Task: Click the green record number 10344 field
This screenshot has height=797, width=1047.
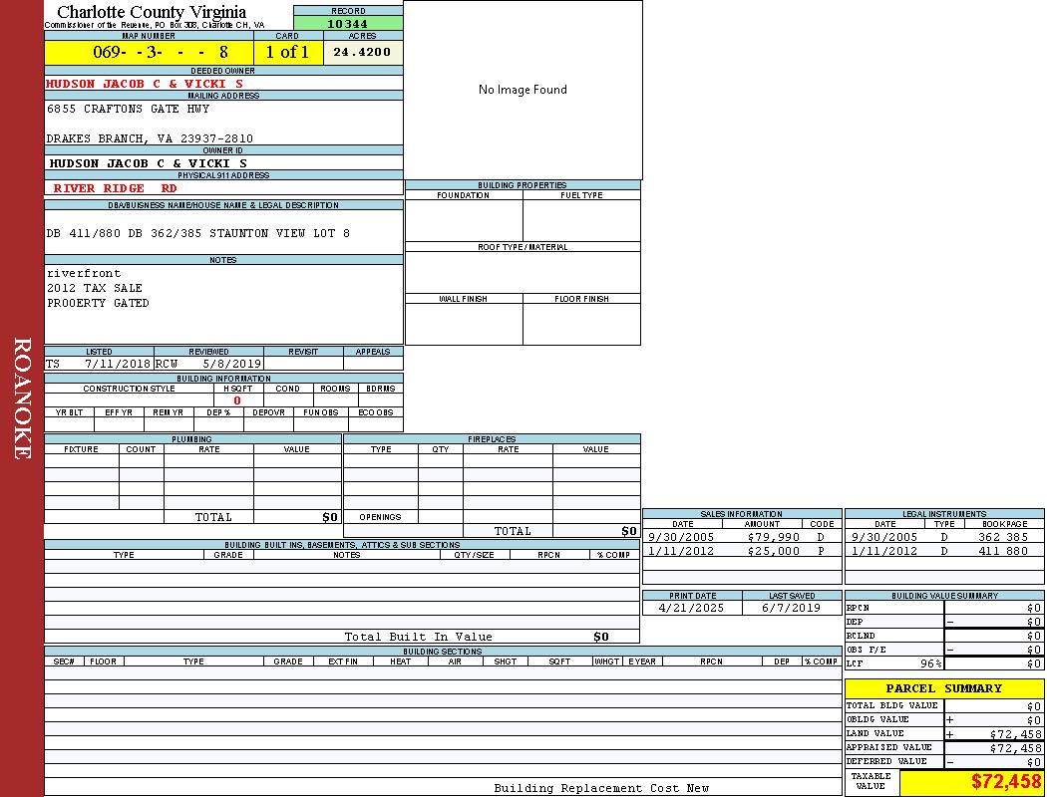Action: [x=348, y=23]
